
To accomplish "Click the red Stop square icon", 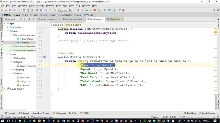I will click(x=95, y=10).
